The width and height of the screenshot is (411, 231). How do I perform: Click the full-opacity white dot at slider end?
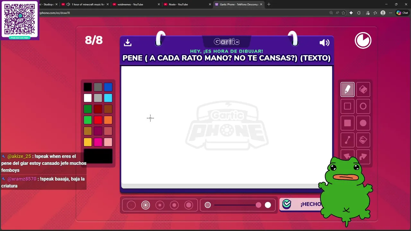(x=268, y=205)
